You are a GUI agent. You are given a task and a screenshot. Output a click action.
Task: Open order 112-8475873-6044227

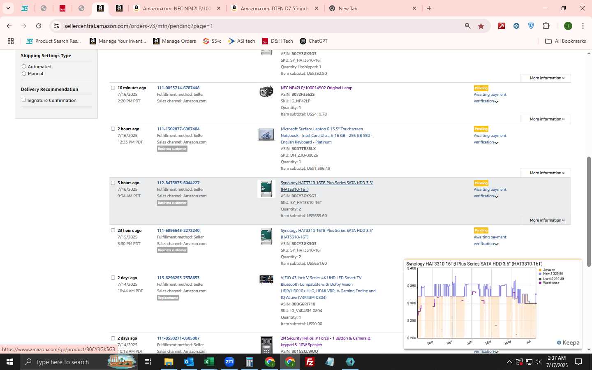click(x=178, y=183)
